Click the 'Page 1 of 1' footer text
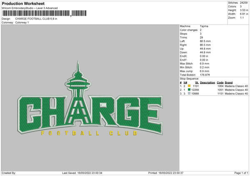Viewport: 250px width, 176px height. point(241,173)
